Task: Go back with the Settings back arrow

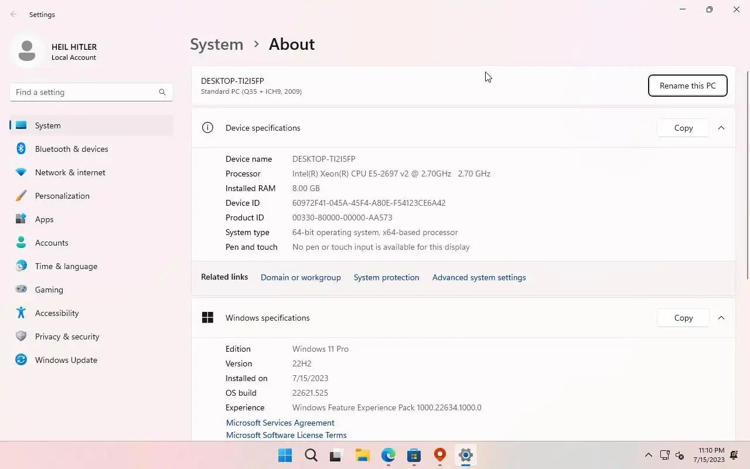Action: click(x=13, y=14)
